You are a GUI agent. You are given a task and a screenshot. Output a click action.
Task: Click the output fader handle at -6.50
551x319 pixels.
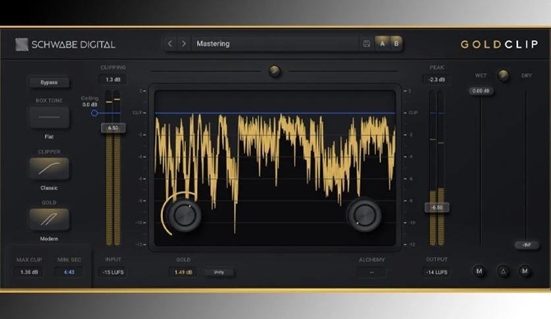coord(436,207)
